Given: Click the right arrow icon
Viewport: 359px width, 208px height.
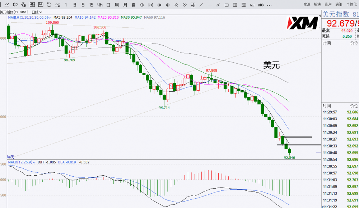Looking at the screenshot, I should (168, 5).
